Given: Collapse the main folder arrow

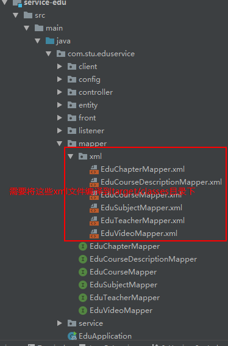Looking at the screenshot, I should coord(27,28).
